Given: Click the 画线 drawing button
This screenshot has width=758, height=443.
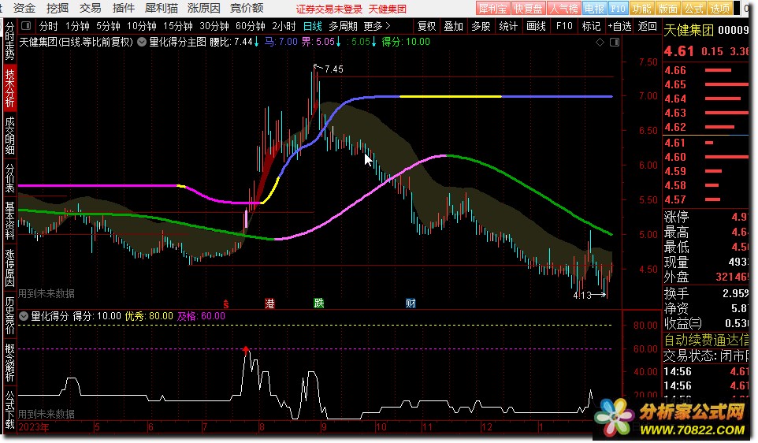Looking at the screenshot, I should (x=536, y=26).
